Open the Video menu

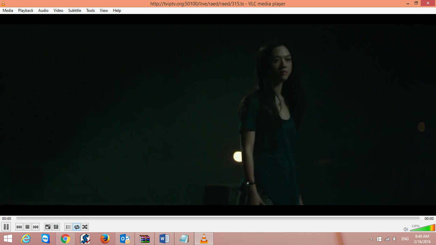(58, 11)
